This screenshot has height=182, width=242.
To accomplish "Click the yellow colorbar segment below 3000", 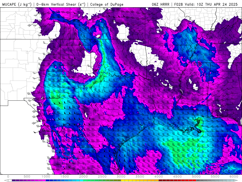I will tap(123, 180).
